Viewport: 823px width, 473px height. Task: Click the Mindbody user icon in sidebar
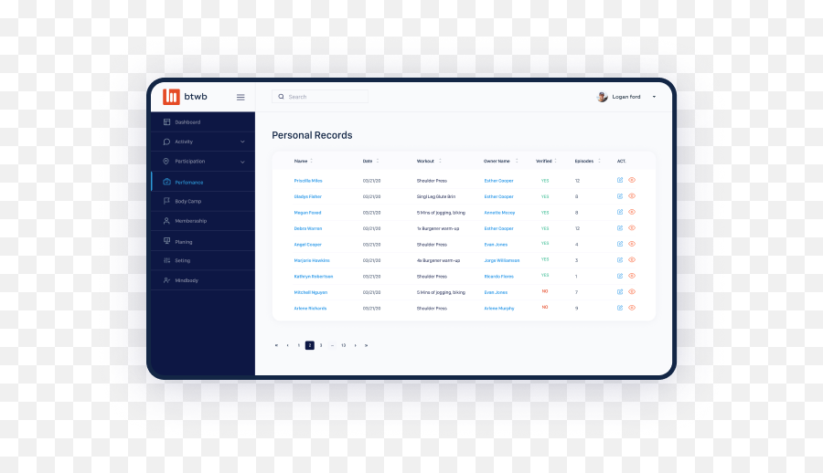tap(167, 280)
